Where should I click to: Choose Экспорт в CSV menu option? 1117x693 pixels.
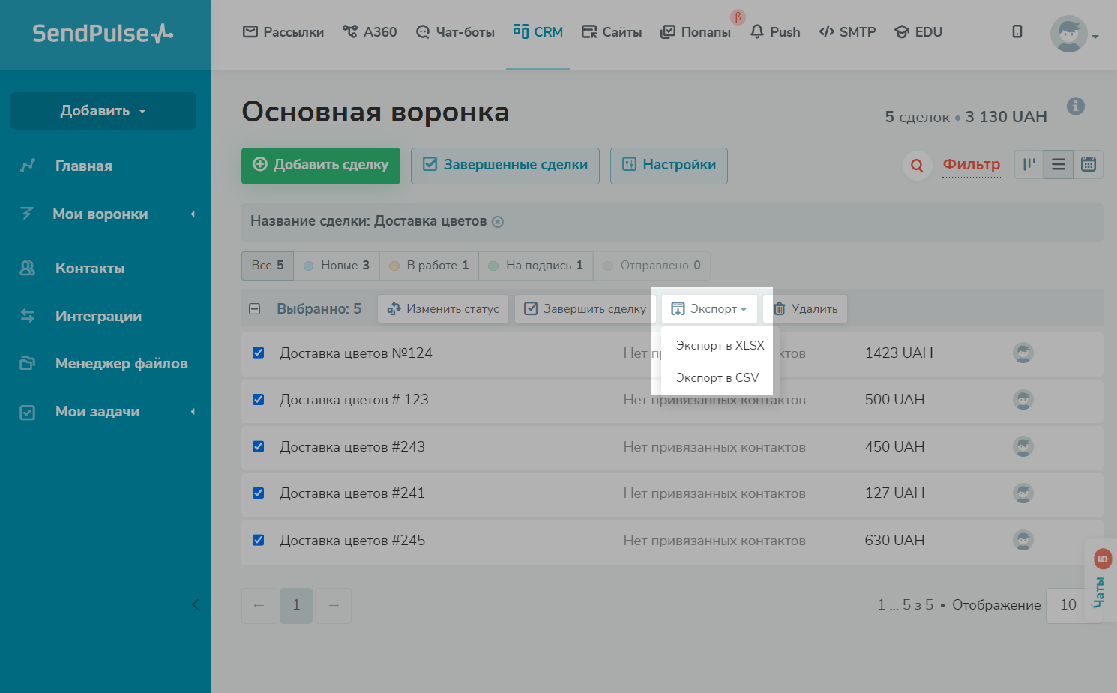click(717, 378)
